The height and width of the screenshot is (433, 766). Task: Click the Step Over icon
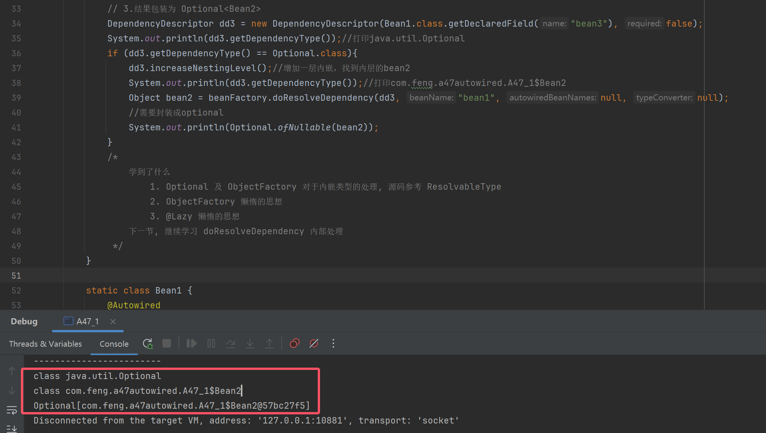(231, 344)
